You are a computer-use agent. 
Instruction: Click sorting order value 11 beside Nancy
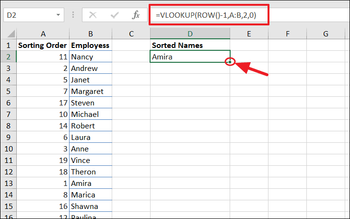pos(43,57)
